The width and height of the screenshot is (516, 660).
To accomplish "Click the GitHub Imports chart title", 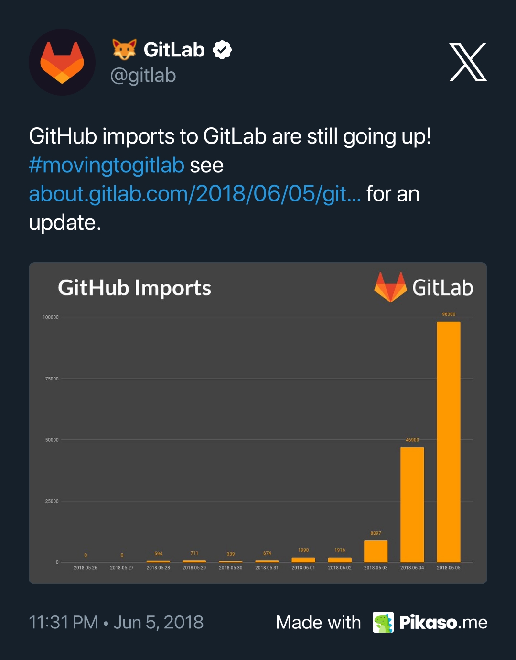I will click(x=135, y=288).
